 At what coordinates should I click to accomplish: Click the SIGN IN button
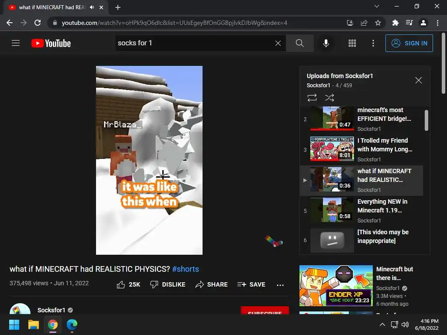click(x=409, y=43)
